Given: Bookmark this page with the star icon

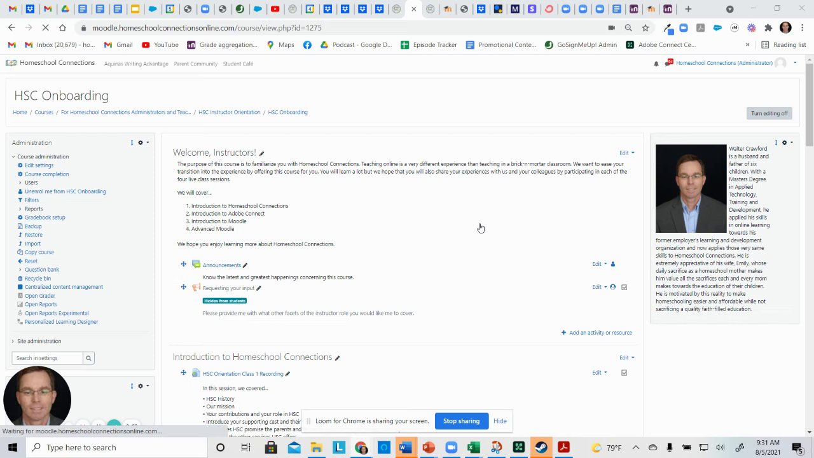Looking at the screenshot, I should click(x=645, y=28).
